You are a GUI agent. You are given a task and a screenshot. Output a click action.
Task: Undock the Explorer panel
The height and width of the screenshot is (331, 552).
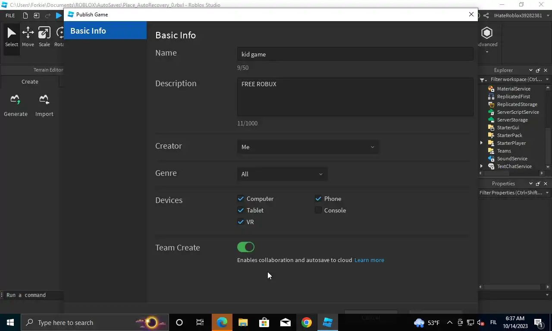pos(538,70)
